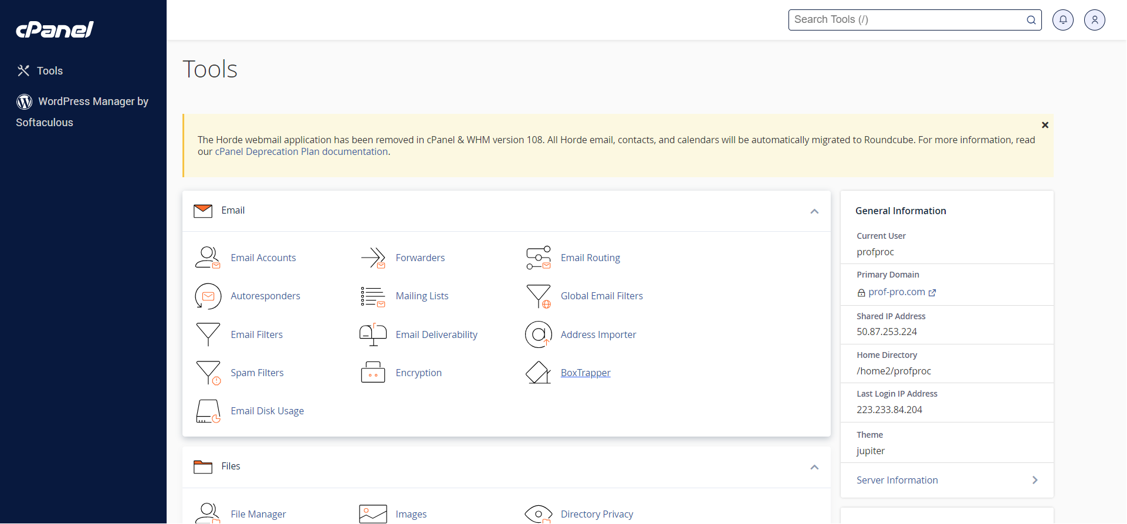Click the Global Email Filters icon
Image resolution: width=1127 pixels, height=524 pixels.
click(539, 296)
